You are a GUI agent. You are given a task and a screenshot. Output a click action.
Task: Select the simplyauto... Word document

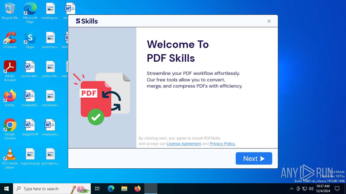click(x=50, y=127)
